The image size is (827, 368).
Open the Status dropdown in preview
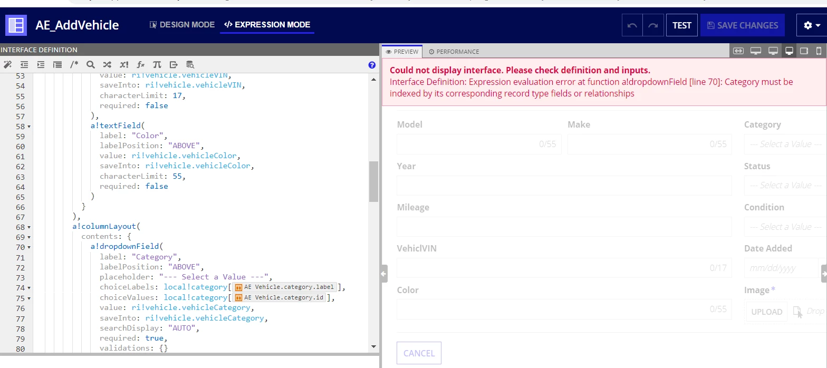point(785,185)
